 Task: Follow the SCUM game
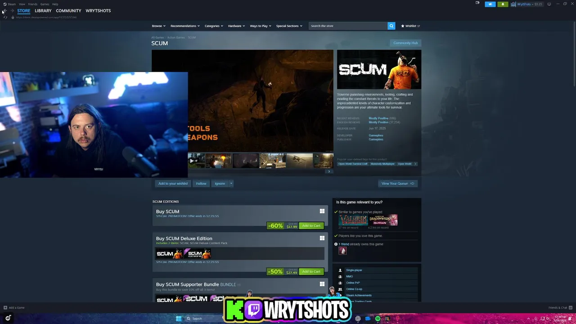click(x=201, y=183)
